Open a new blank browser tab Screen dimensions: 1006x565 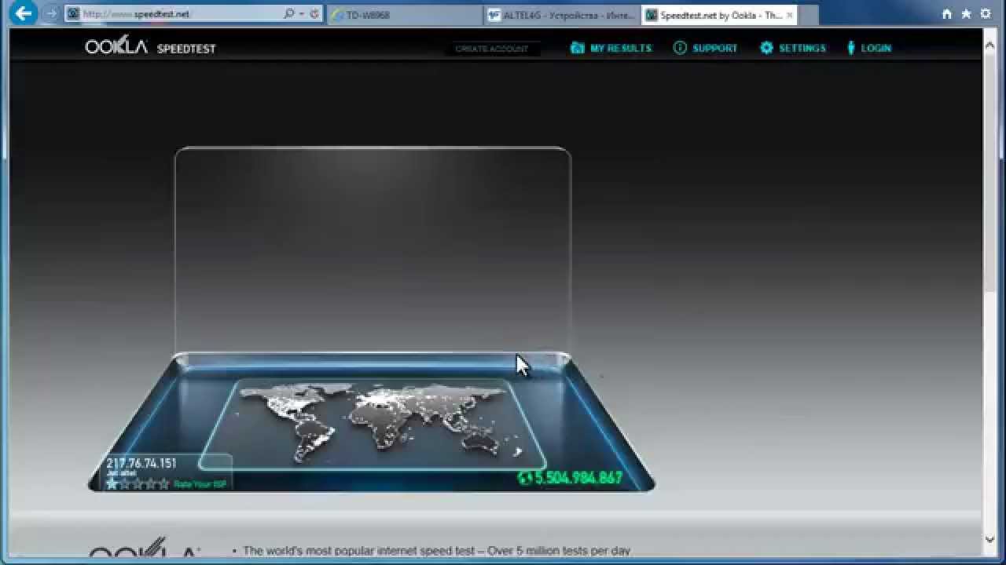tap(809, 15)
